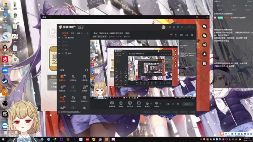Click the gift box icon with red dot

coord(171,35)
